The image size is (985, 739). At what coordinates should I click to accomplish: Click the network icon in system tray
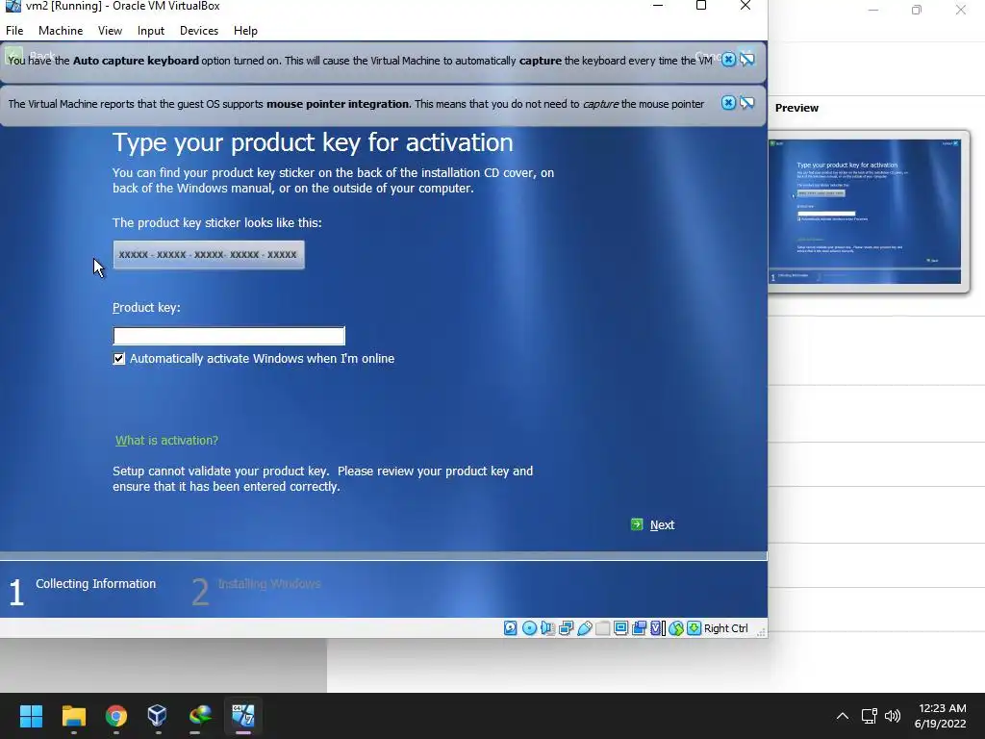point(870,716)
